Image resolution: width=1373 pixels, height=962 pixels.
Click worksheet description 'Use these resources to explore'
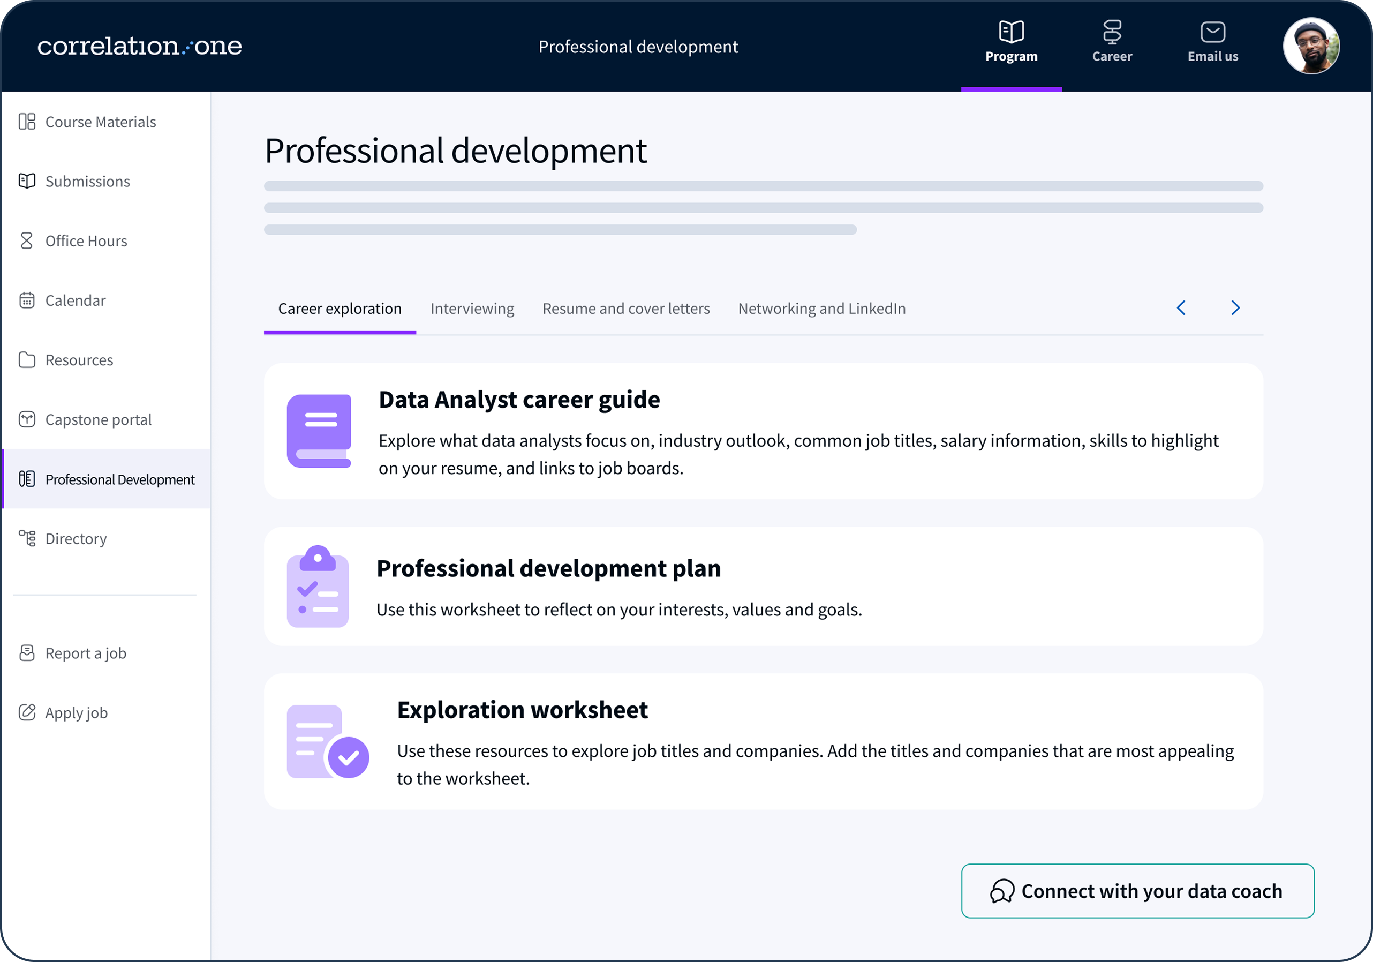[815, 764]
